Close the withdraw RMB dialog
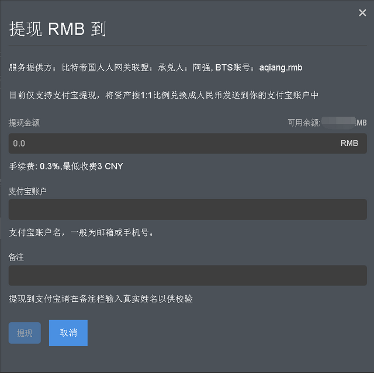 [x=362, y=13]
